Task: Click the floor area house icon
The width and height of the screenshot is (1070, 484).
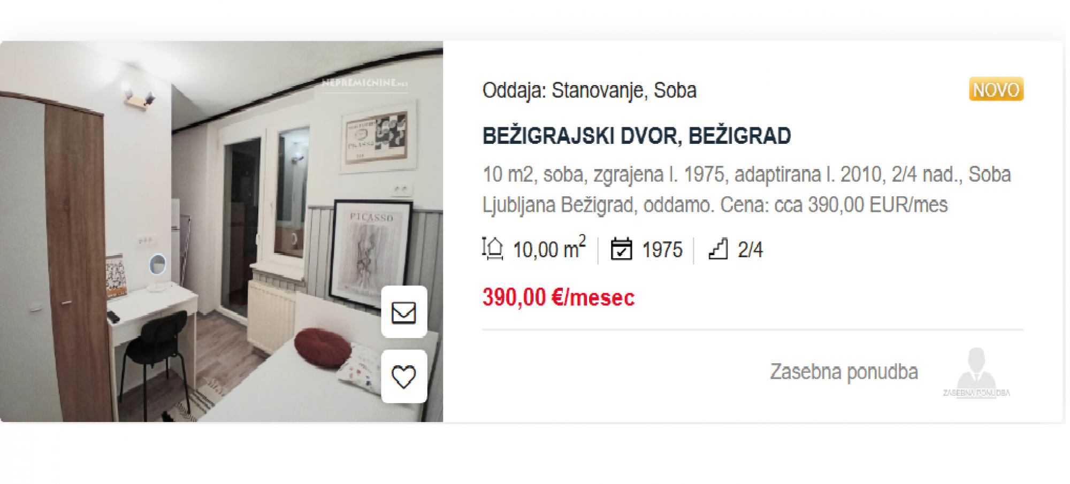Action: click(493, 249)
